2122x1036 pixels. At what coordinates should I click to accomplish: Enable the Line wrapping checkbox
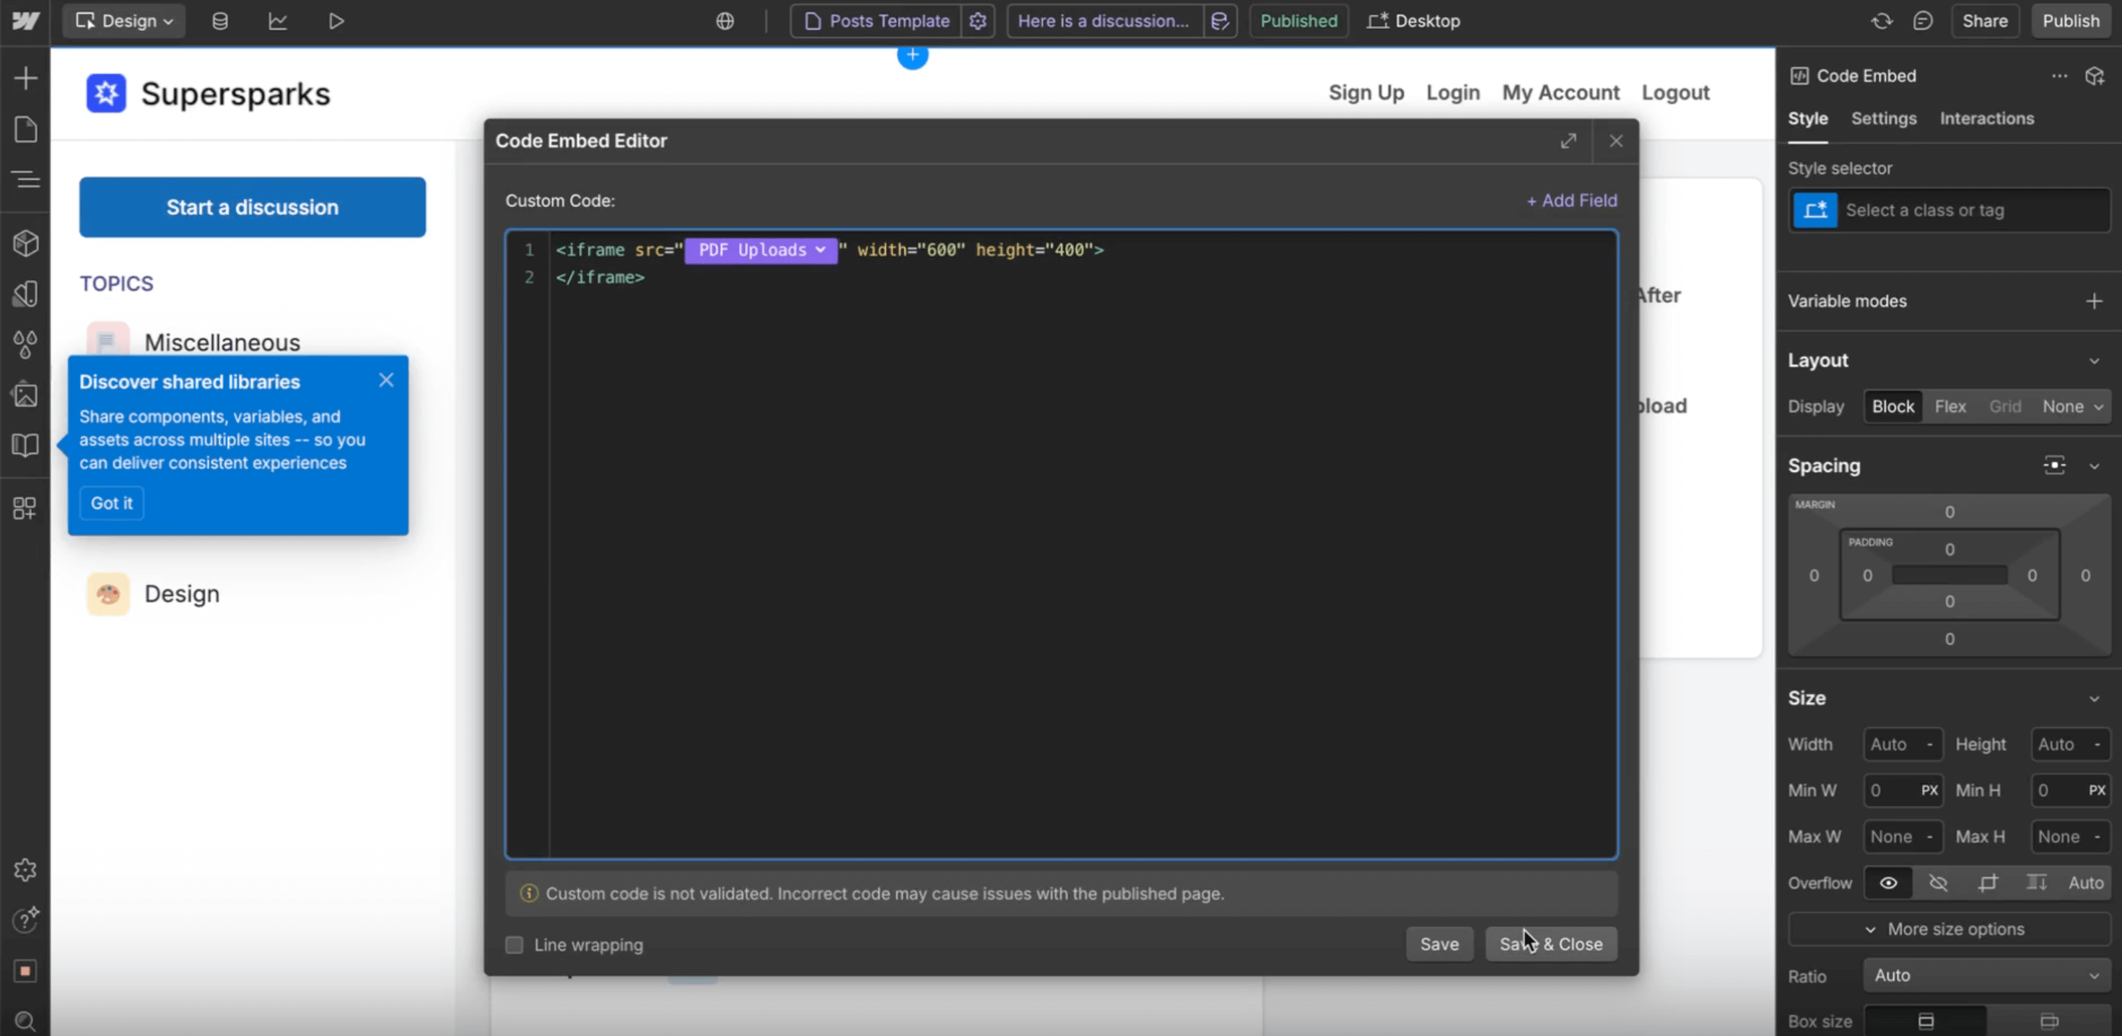click(x=514, y=944)
